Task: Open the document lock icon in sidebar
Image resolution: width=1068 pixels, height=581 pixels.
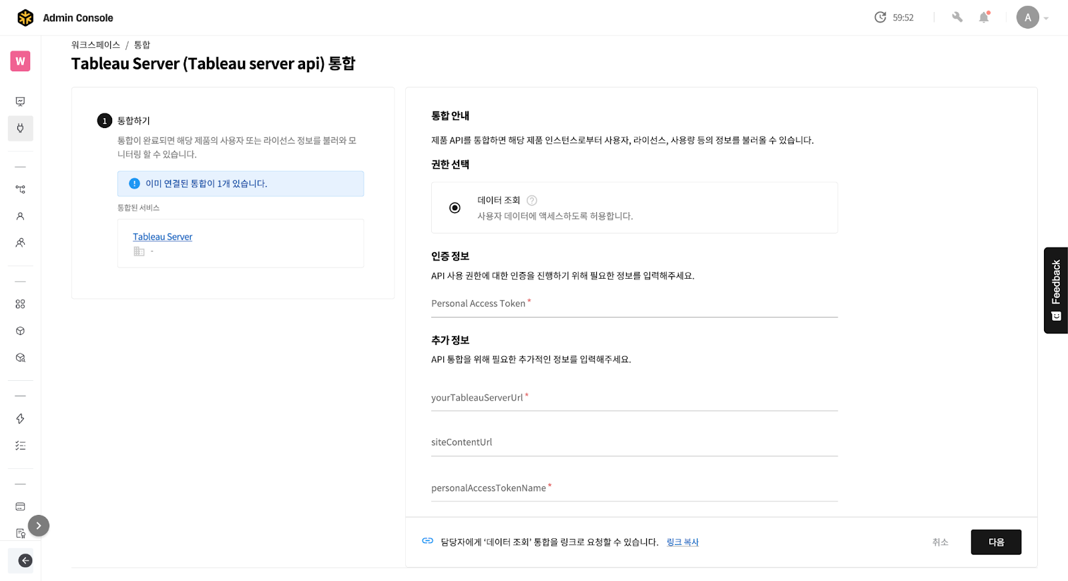Action: [x=20, y=533]
